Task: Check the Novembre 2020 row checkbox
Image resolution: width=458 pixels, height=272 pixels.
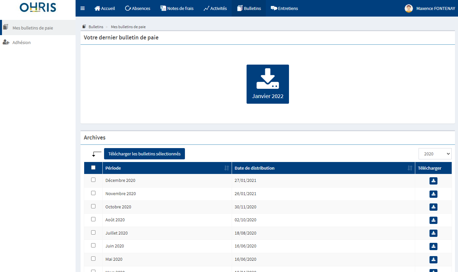Action: [x=93, y=193]
